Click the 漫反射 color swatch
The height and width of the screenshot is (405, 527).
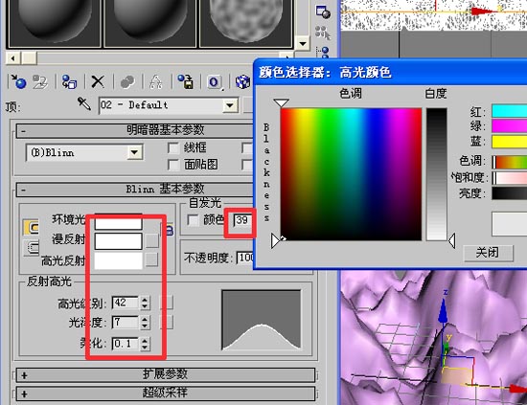tap(118, 241)
